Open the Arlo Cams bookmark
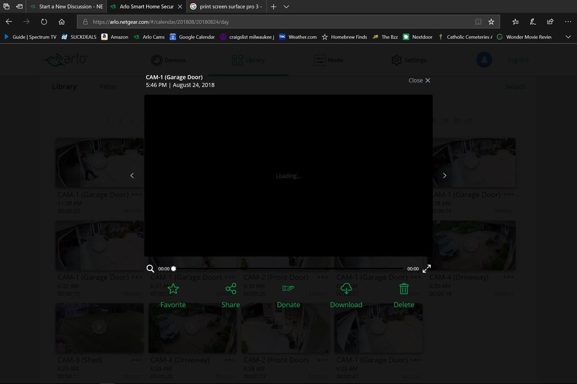 [149, 37]
